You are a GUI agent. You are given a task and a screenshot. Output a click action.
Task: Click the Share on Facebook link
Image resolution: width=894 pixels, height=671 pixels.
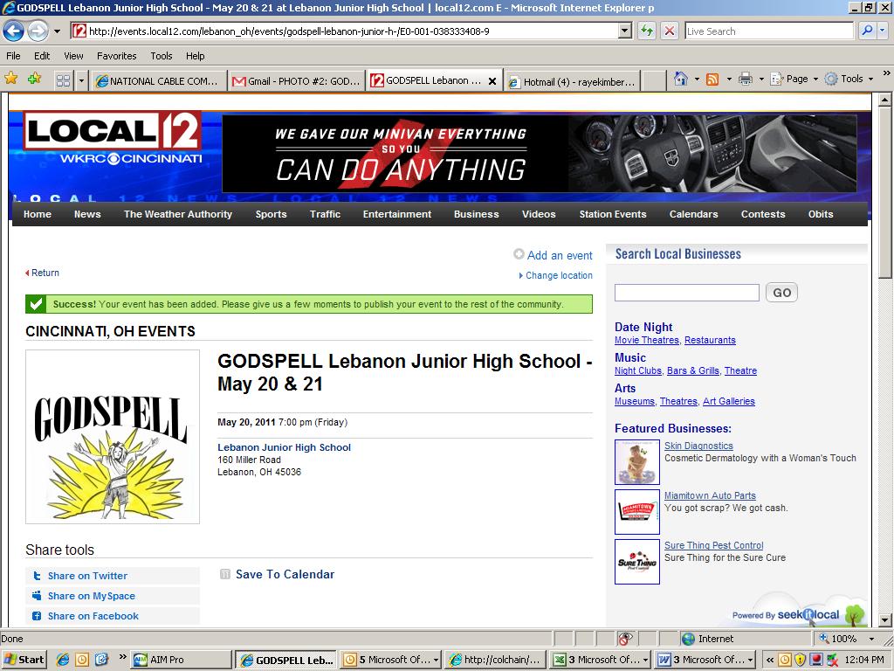pos(93,616)
